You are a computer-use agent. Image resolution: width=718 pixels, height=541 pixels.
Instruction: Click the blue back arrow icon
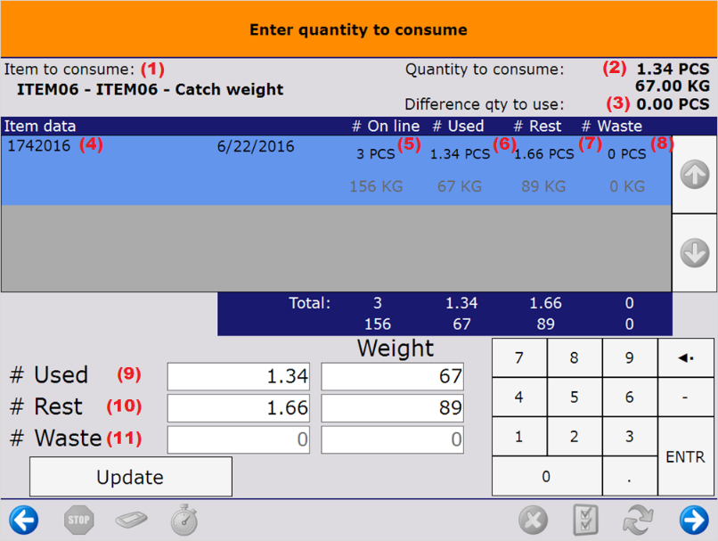point(23,520)
